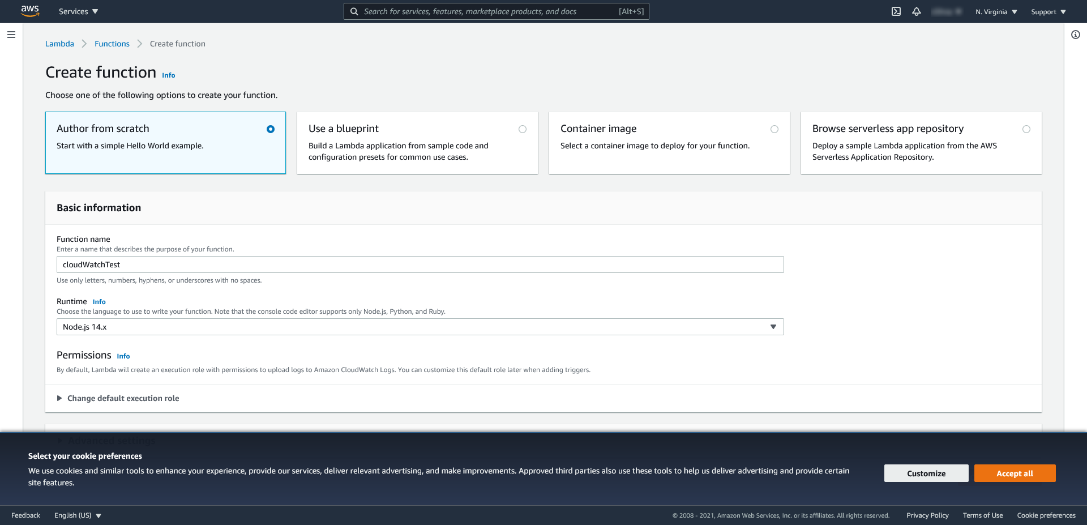Screen dimensions: 1087x525
Task: Open the Services menu
Action: 78,11
